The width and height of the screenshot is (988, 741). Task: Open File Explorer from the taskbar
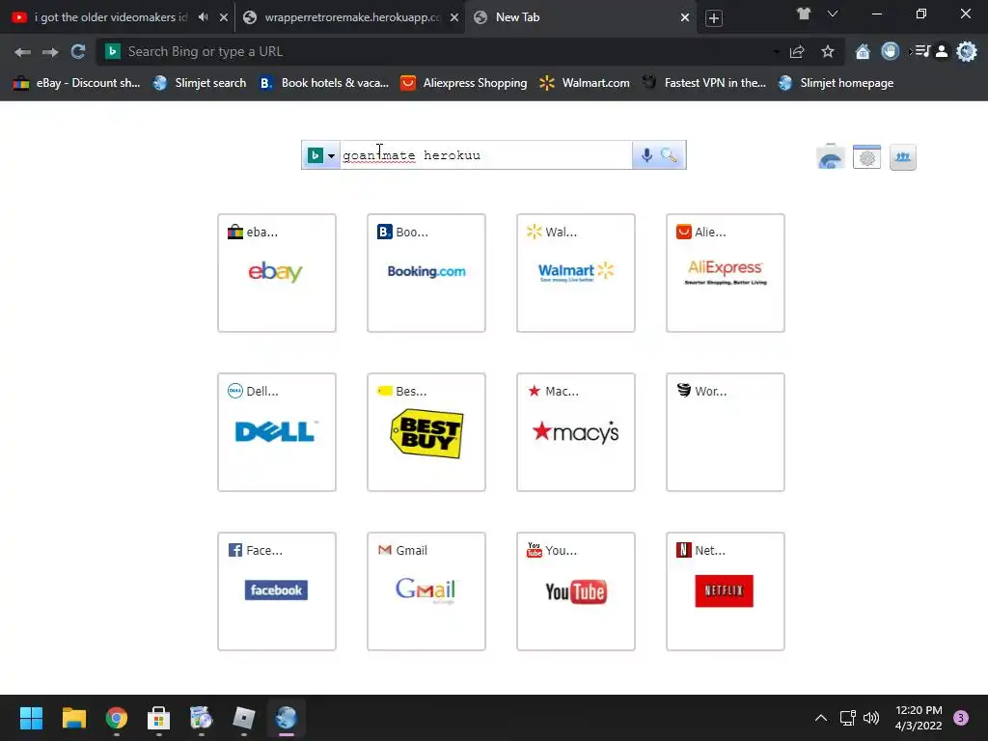coord(73,718)
